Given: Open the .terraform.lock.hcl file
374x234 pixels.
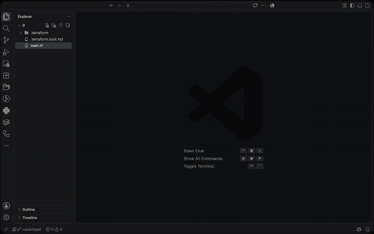Looking at the screenshot, I should pyautogui.click(x=44, y=39).
